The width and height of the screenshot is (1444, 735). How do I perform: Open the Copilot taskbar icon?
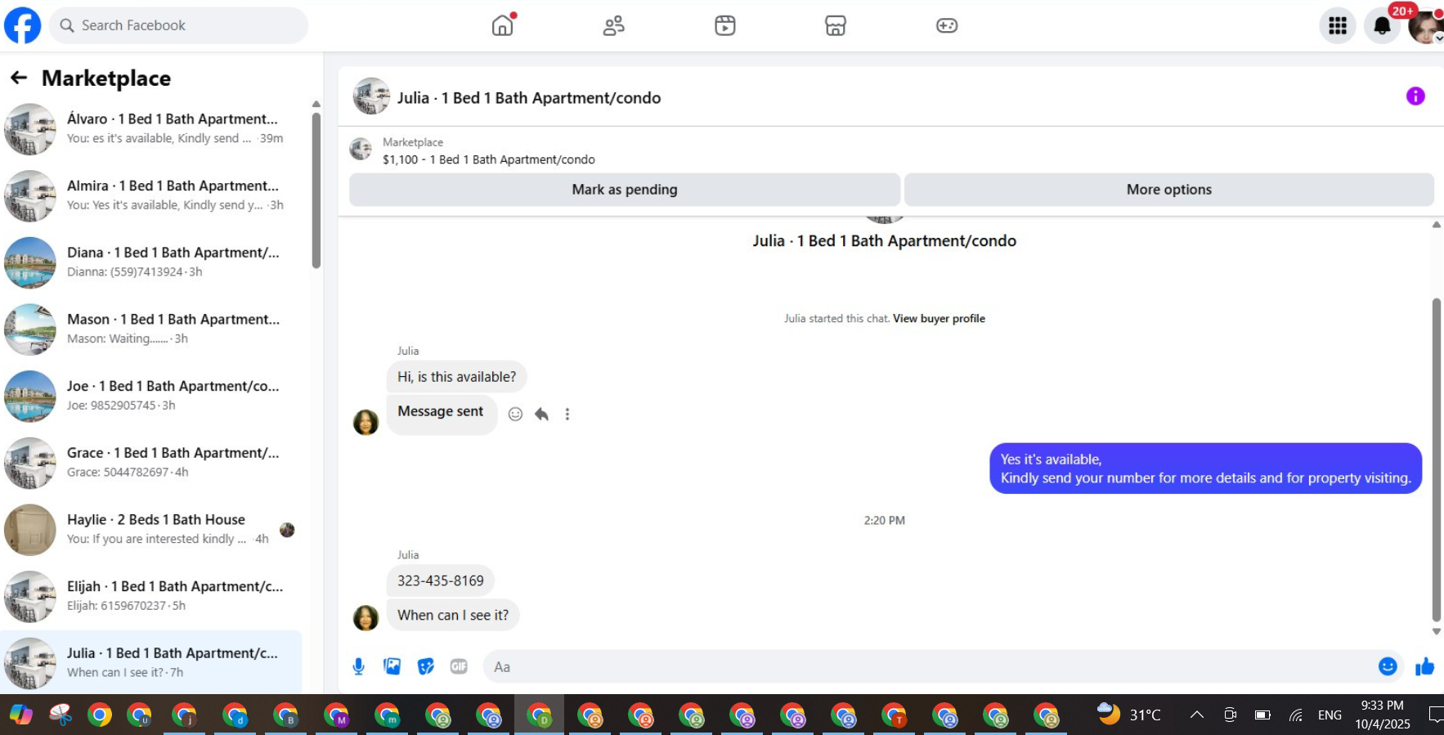[x=21, y=715]
